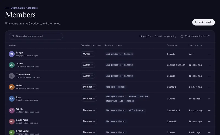Click Priya's PN avatar
Viewport: 220px width, 135px height.
click(x=12, y=87)
